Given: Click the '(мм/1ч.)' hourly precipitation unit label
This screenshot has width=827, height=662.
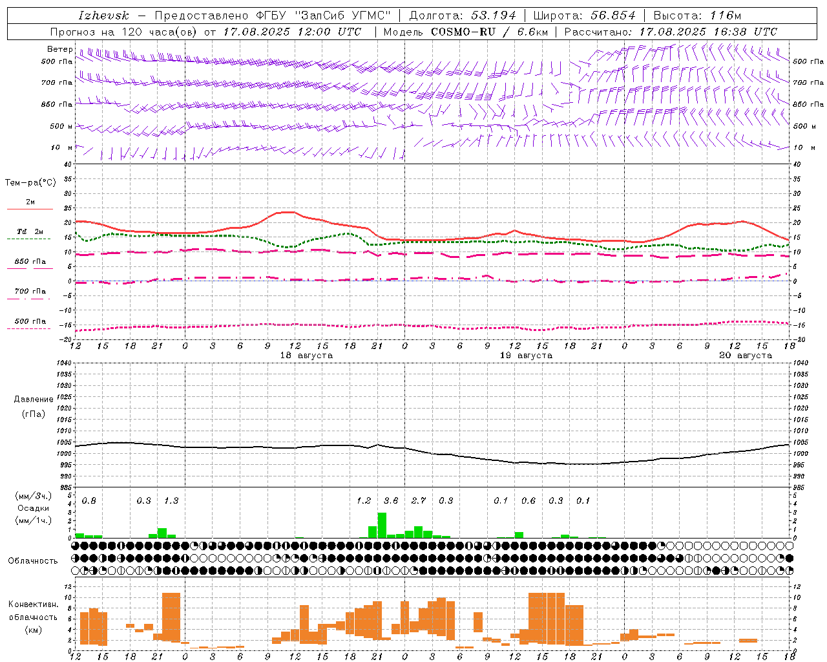Looking at the screenshot, I should [34, 520].
